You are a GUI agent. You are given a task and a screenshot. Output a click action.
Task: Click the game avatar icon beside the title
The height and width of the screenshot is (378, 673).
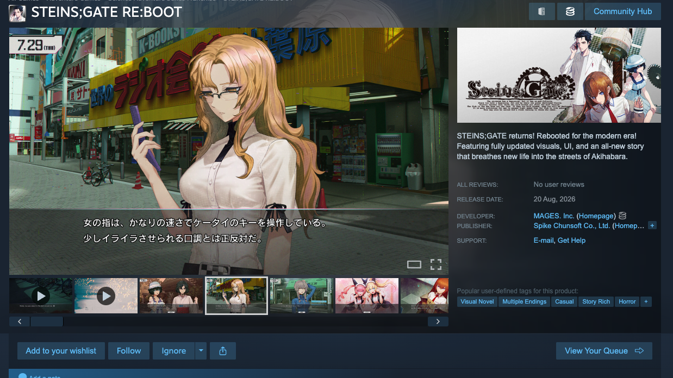pyautogui.click(x=17, y=12)
